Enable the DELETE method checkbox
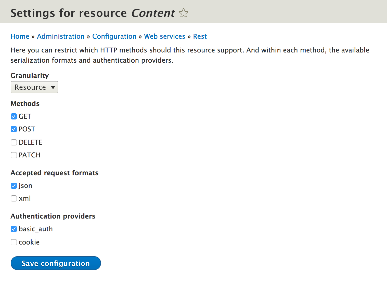Image resolution: width=387 pixels, height=297 pixels. click(14, 142)
